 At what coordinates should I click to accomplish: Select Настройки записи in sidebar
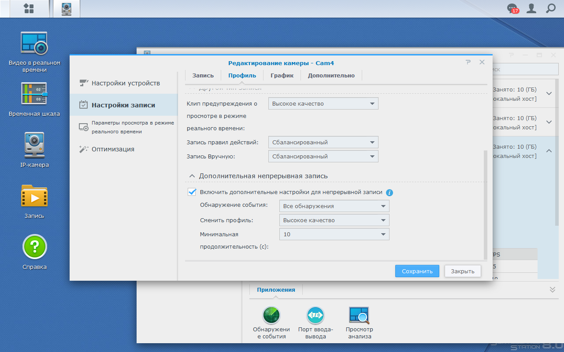123,105
